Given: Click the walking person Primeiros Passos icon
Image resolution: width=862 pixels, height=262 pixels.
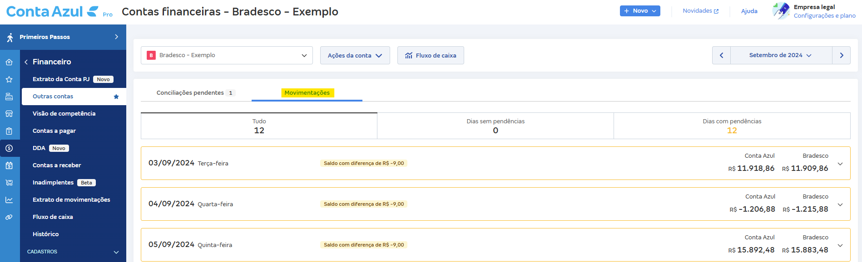Looking at the screenshot, I should pyautogui.click(x=10, y=37).
